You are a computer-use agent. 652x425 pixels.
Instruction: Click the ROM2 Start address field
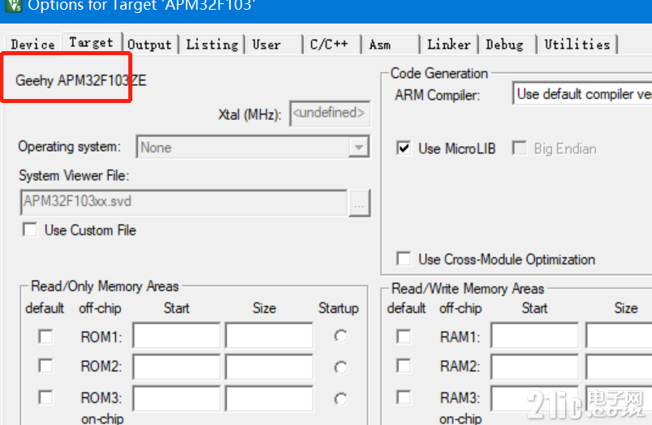coord(177,367)
